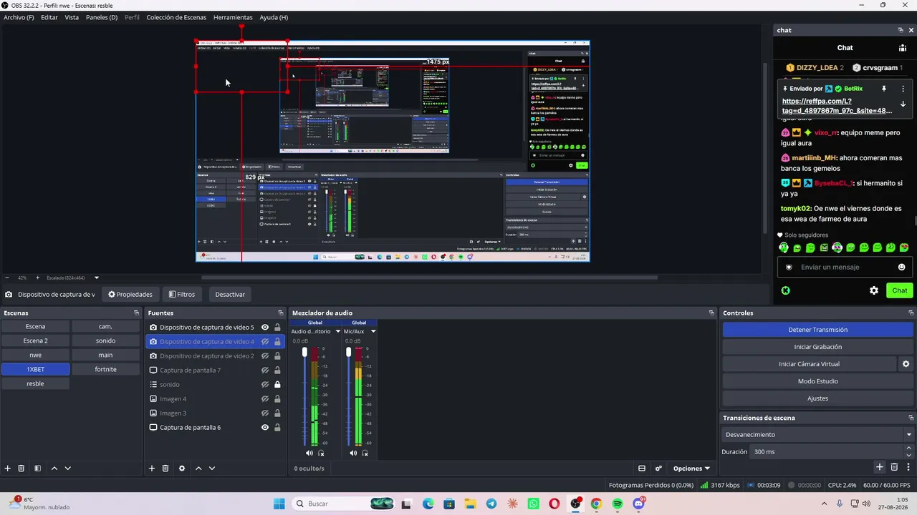Open the Vista menu

point(72,17)
